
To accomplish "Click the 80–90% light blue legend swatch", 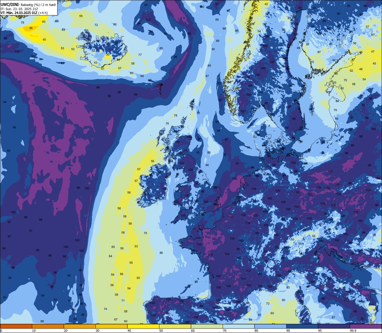I will pos(270,326).
